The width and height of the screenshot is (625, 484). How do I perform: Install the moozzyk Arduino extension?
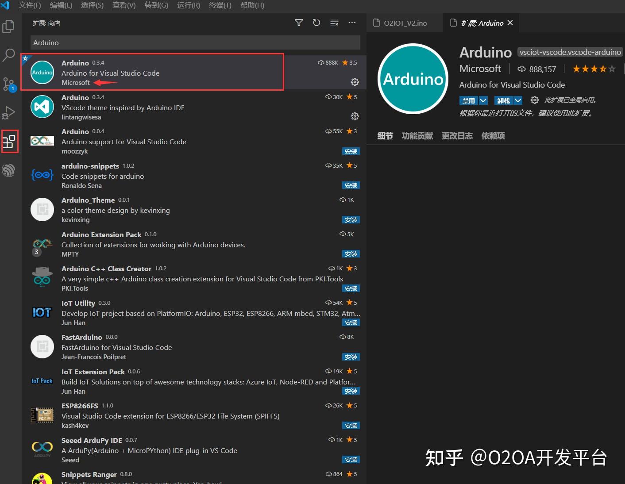pos(351,151)
